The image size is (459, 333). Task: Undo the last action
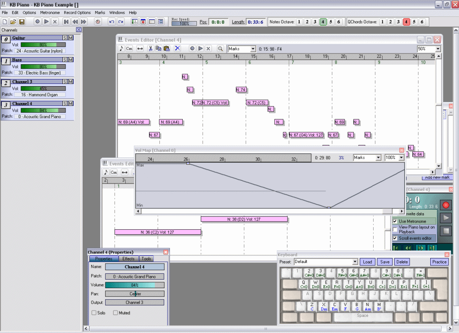pyautogui.click(x=111, y=22)
